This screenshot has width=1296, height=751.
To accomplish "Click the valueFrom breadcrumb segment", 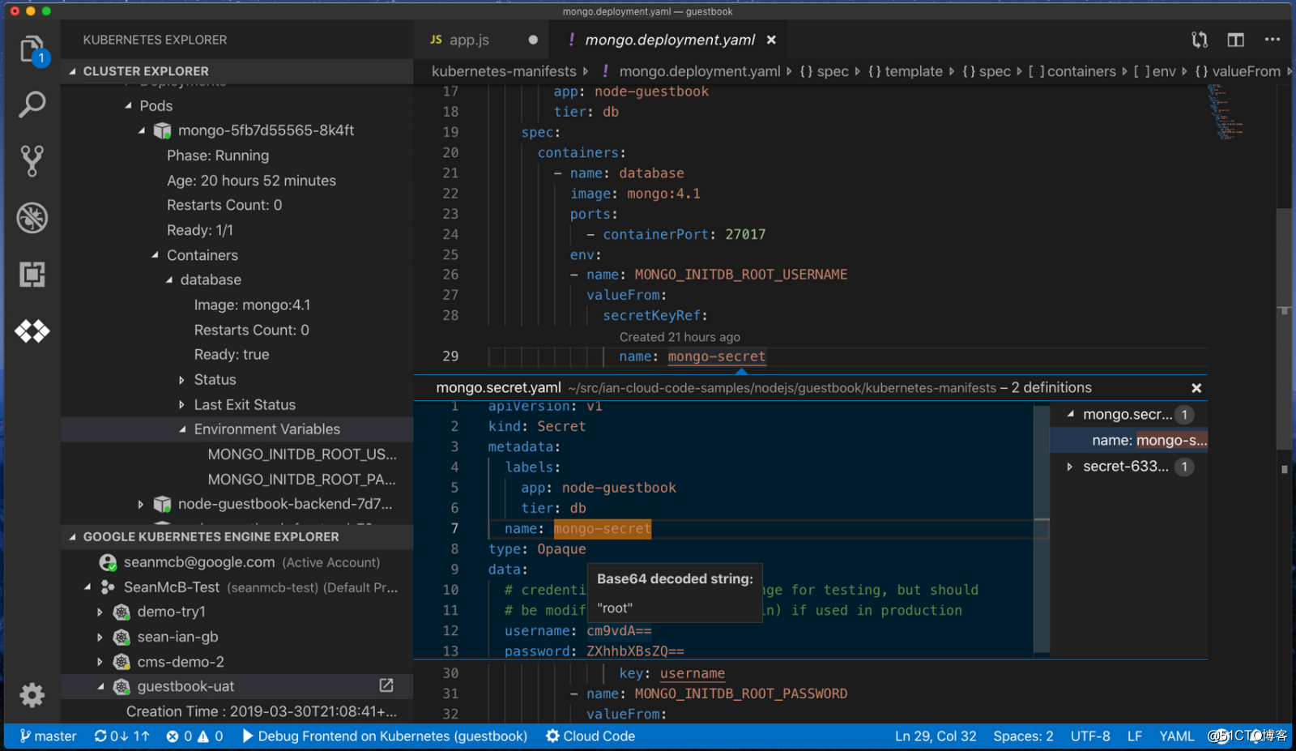I will pyautogui.click(x=1238, y=71).
